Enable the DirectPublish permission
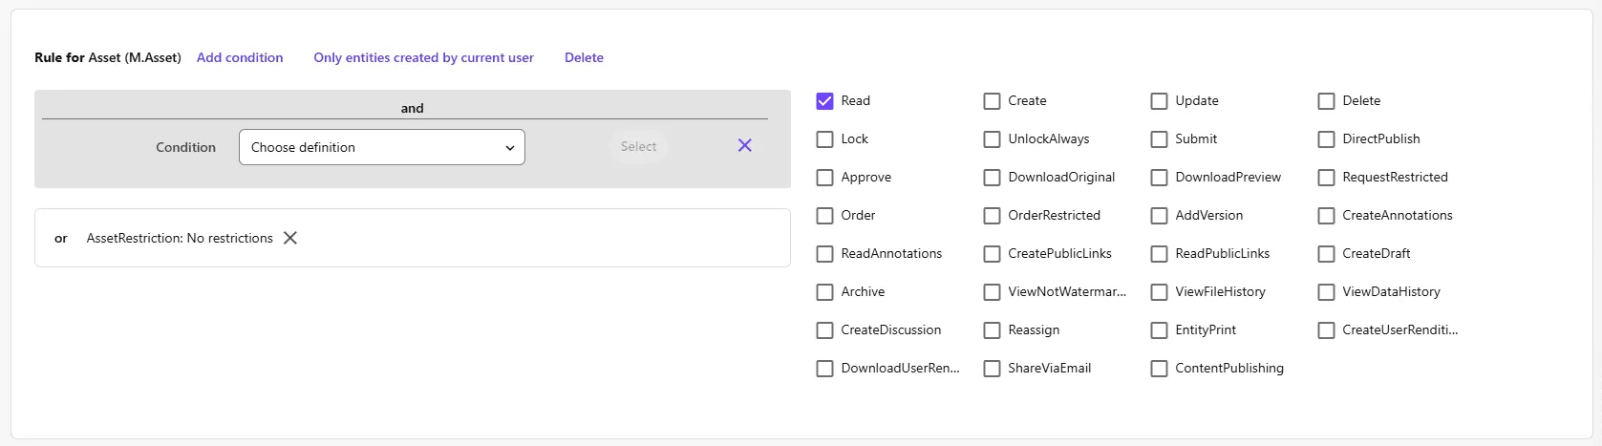The height and width of the screenshot is (446, 1602). click(1327, 139)
